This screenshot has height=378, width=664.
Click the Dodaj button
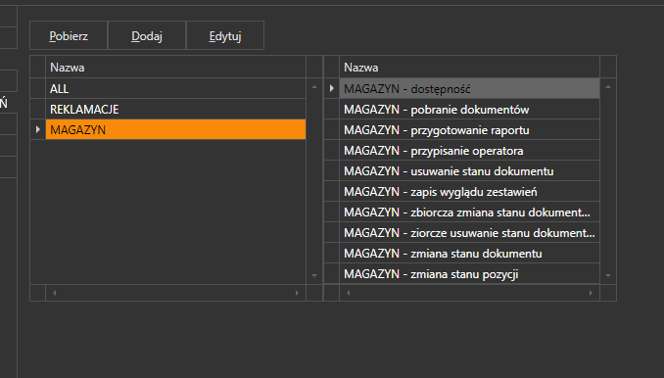click(147, 35)
